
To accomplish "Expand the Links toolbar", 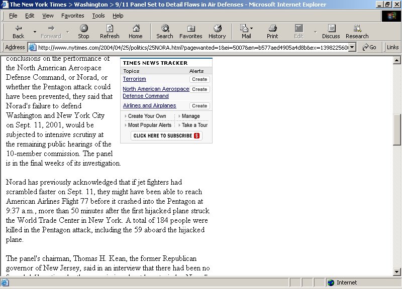I will pyautogui.click(x=392, y=47).
